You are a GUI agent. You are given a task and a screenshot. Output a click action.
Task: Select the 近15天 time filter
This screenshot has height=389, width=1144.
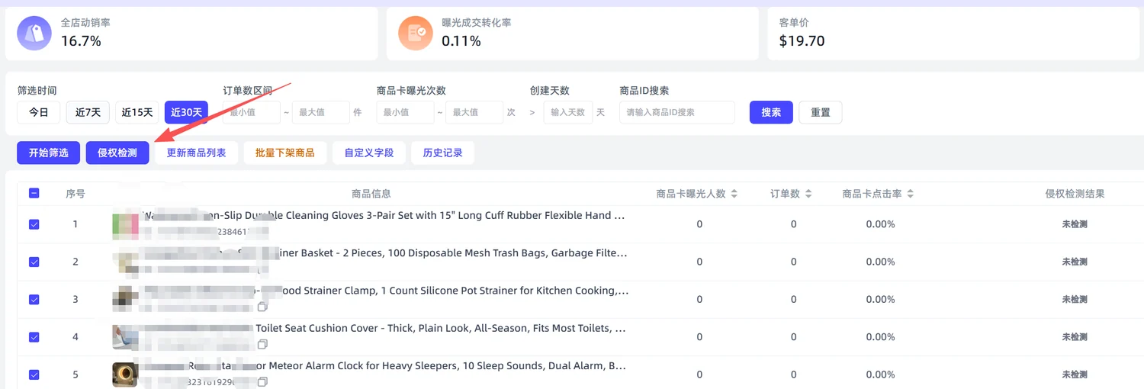point(137,112)
